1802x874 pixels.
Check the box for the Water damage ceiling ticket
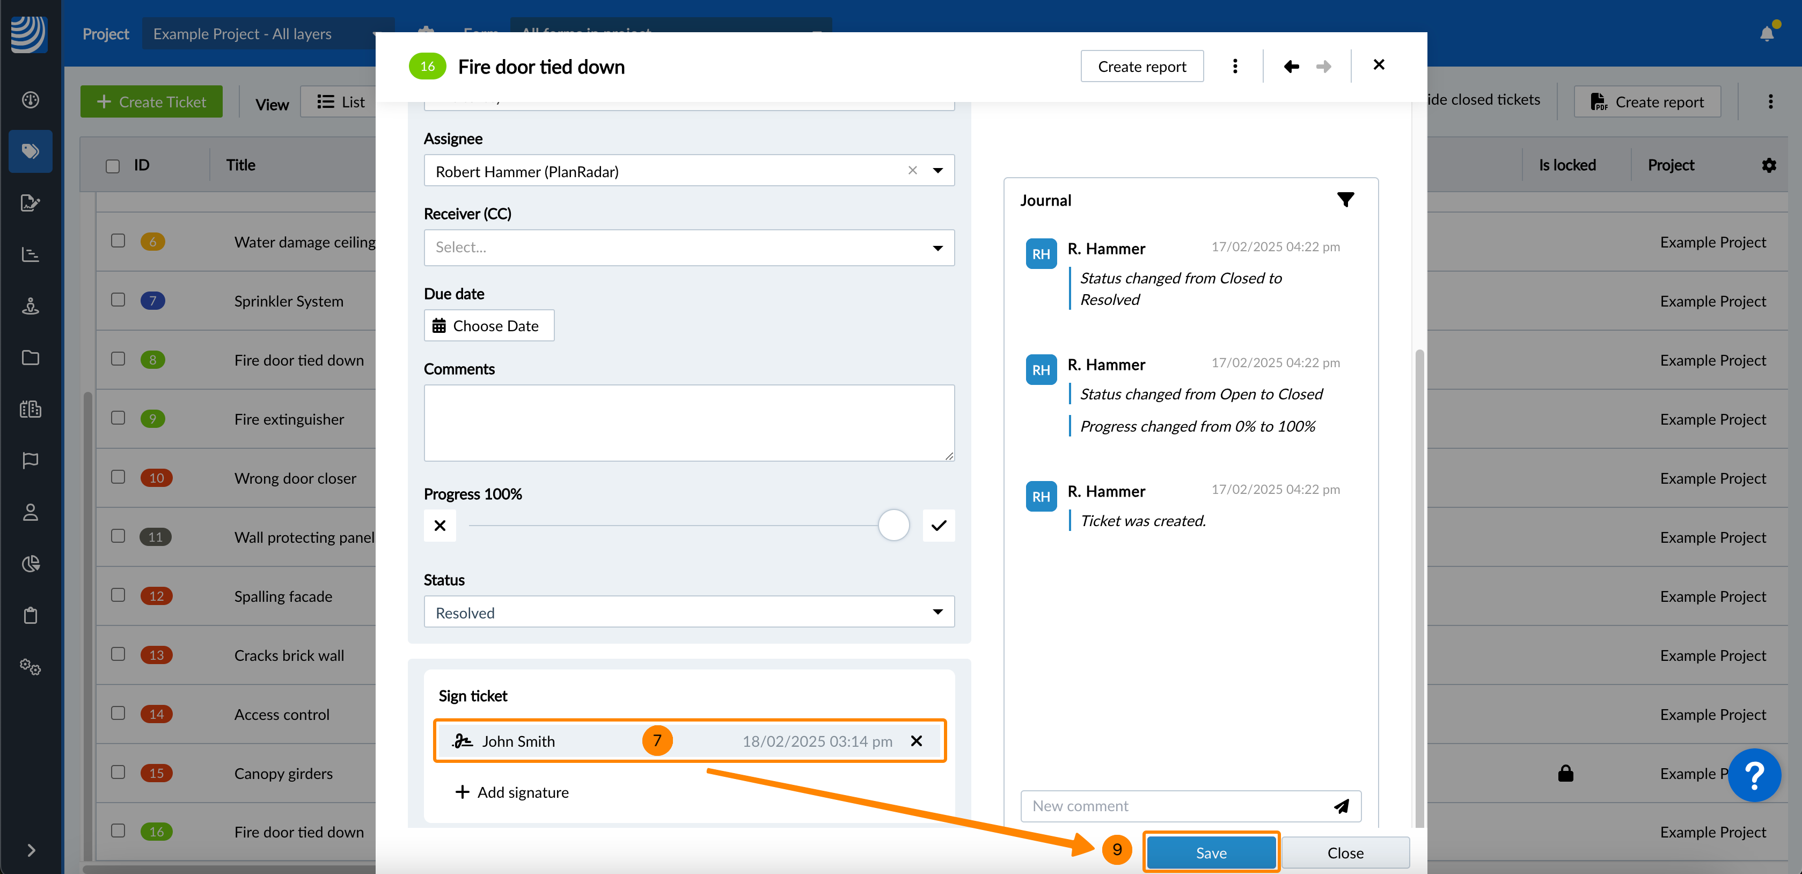pyautogui.click(x=118, y=241)
